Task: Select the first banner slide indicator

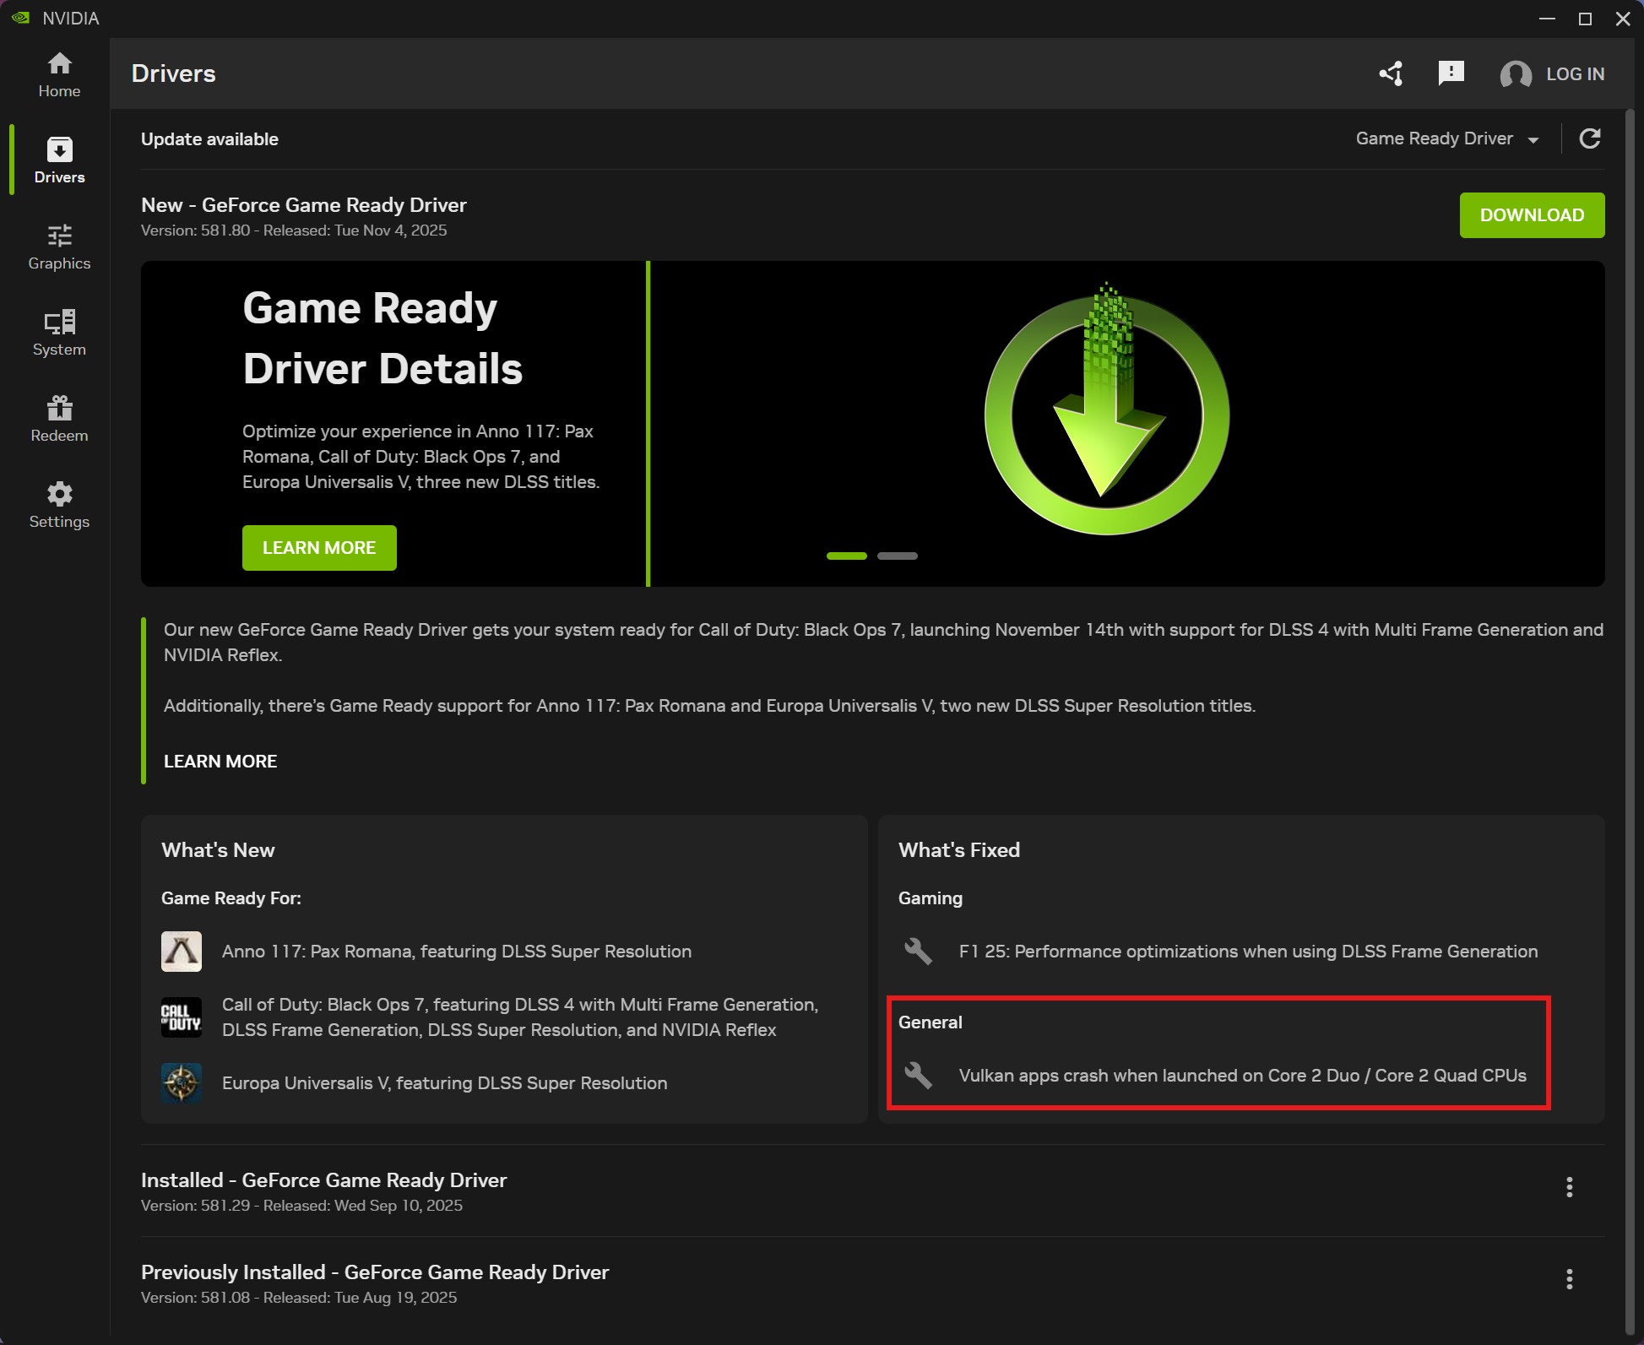Action: (846, 556)
